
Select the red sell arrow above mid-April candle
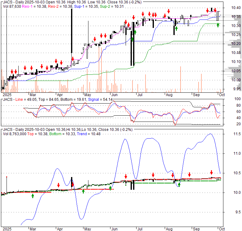tap(72, 59)
